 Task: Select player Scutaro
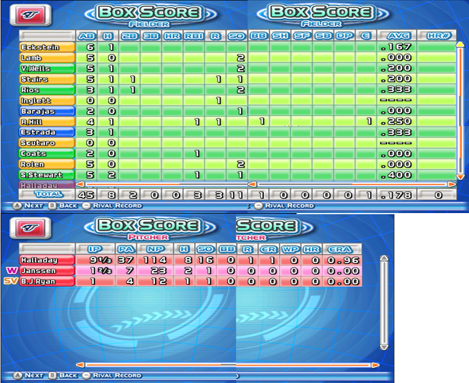click(47, 143)
